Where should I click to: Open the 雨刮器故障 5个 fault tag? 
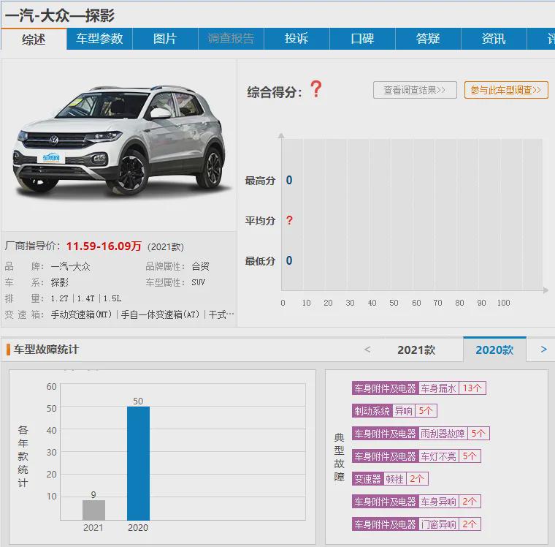421,434
